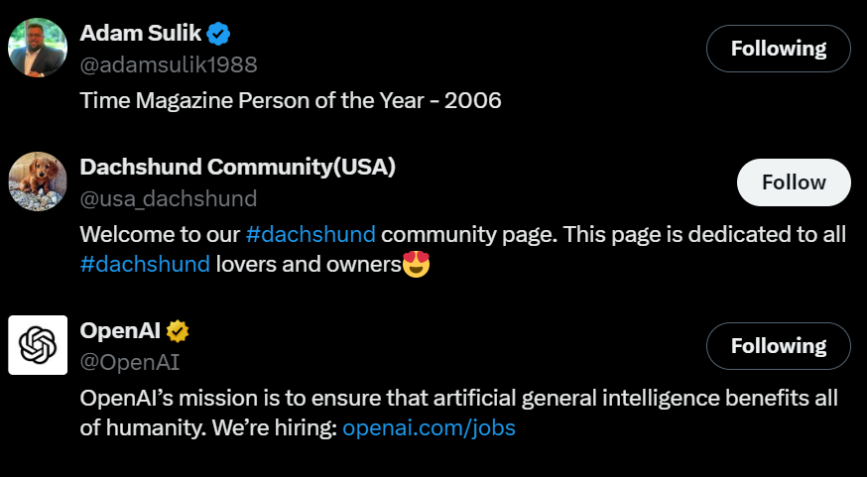Click the heart-eyes emoji in Dachshund bio
867x477 pixels.
tap(417, 264)
